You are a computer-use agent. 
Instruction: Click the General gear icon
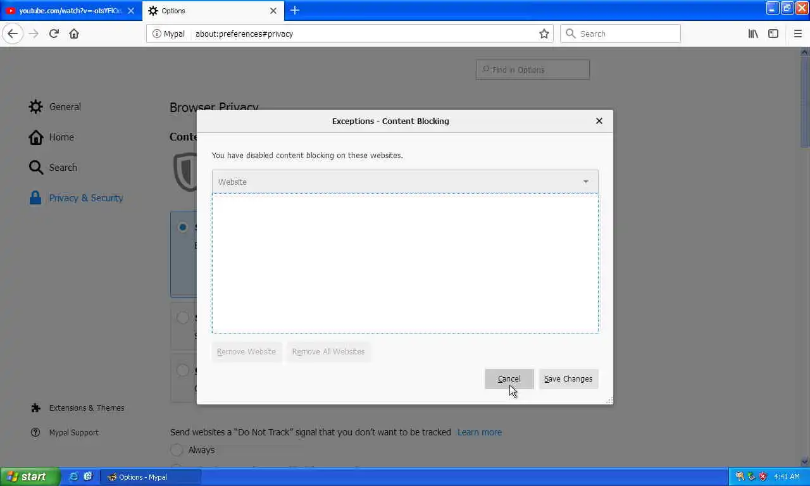(x=36, y=107)
